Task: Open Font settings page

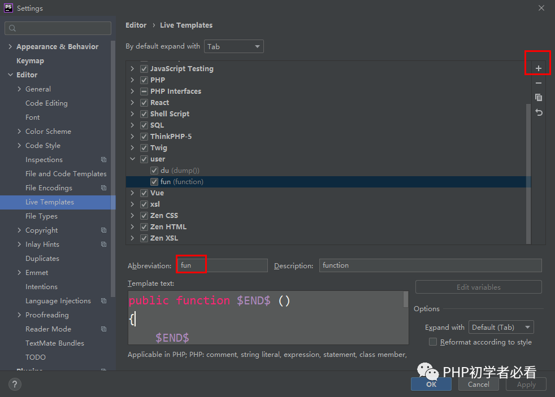Action: click(33, 117)
